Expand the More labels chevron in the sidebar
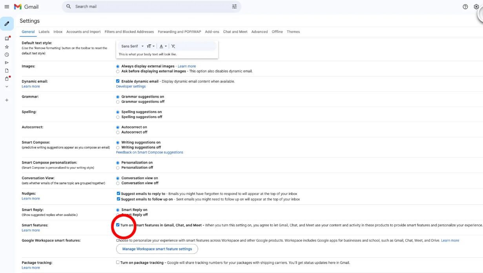This screenshot has height=273, width=483. coord(7,86)
